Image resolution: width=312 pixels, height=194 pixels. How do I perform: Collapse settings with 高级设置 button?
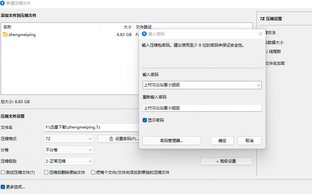pyautogui.click(x=226, y=161)
